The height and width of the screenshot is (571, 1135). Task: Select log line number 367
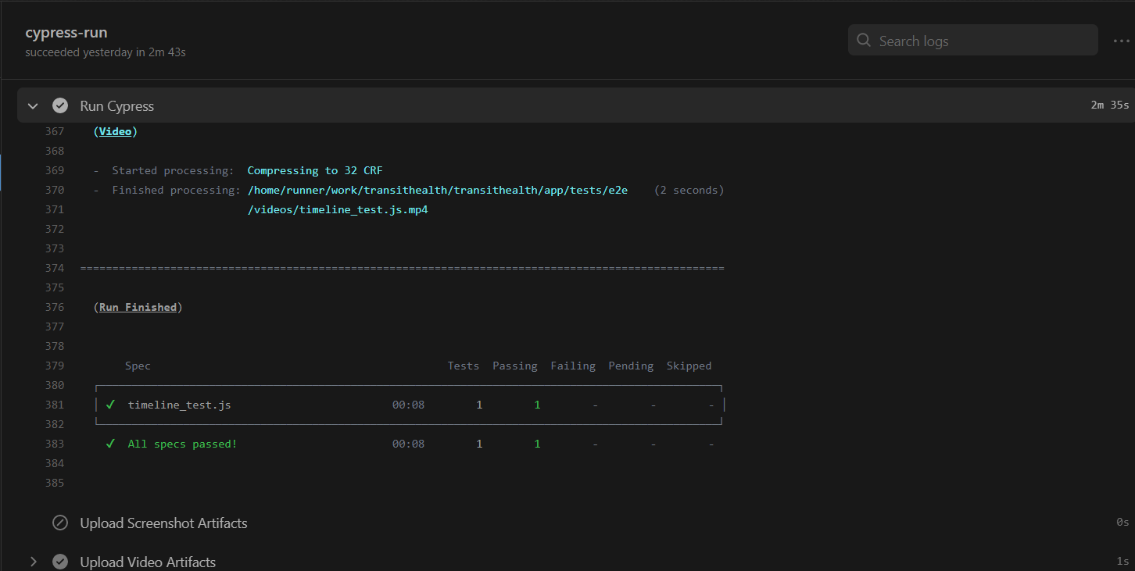[x=55, y=131]
